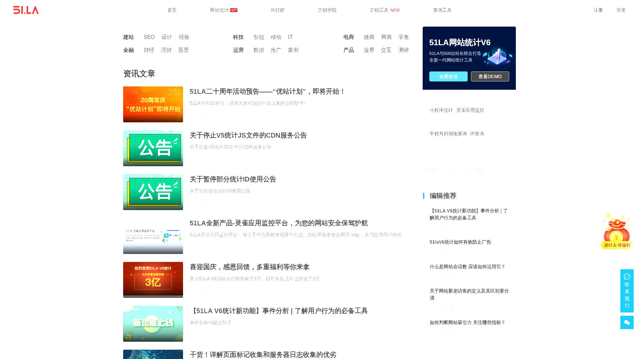Click the chart graphic in V6 banner
The height and width of the screenshot is (359, 639).
pos(497,57)
